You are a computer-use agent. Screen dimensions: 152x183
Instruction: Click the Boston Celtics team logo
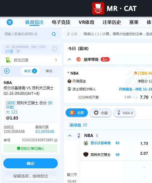pos(69,89)
